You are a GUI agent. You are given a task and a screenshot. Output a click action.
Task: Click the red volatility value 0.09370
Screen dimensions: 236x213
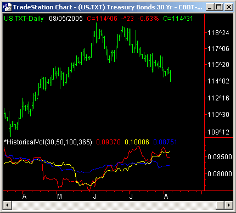(x=108, y=142)
